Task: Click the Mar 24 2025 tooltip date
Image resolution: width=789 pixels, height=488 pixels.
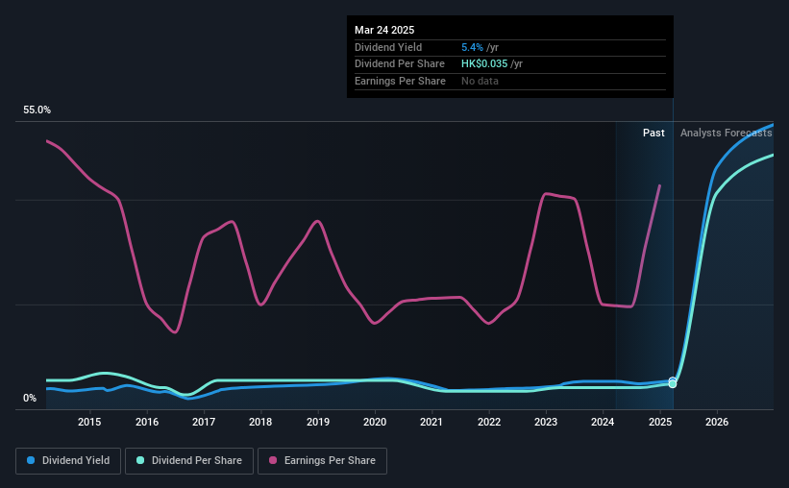Action: tap(384, 30)
